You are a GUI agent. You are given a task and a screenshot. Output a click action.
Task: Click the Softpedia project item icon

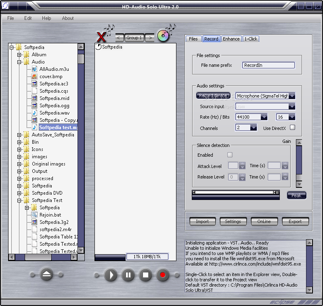point(98,47)
